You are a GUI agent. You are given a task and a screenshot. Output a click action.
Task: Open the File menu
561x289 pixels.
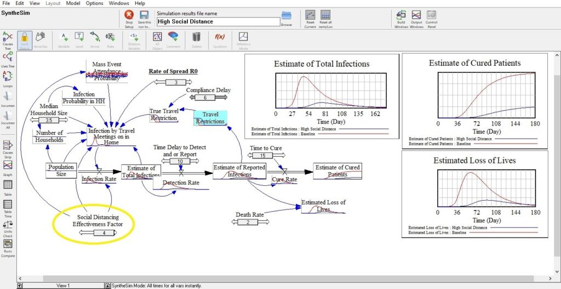coord(6,3)
